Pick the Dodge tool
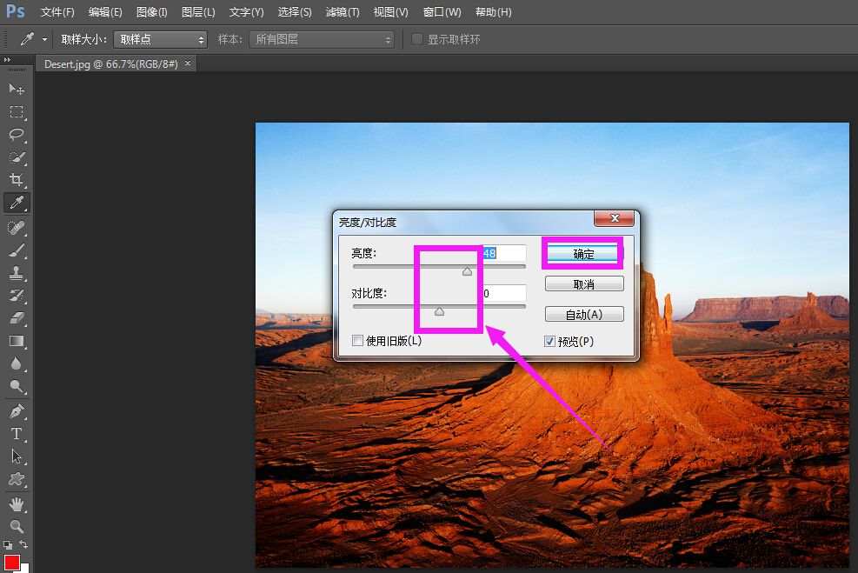 click(x=17, y=386)
